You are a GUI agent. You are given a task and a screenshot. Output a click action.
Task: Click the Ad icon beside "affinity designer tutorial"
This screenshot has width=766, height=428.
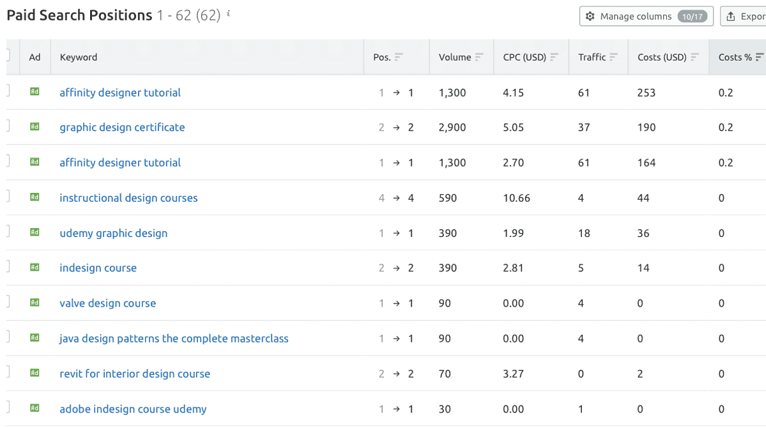34,92
